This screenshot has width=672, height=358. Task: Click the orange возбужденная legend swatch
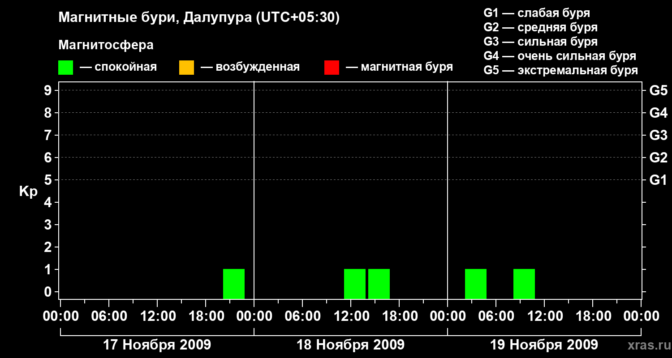(186, 67)
